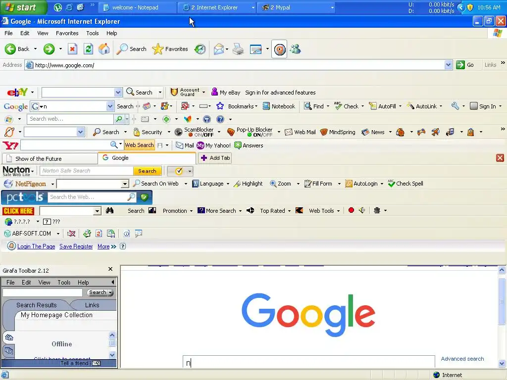Open the ABF-SOFT.COM dropdown menu
This screenshot has height=380, width=507.
pos(58,234)
